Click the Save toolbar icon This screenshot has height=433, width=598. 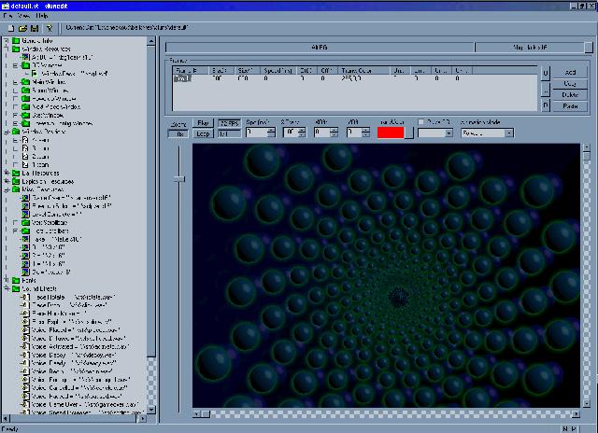click(33, 28)
